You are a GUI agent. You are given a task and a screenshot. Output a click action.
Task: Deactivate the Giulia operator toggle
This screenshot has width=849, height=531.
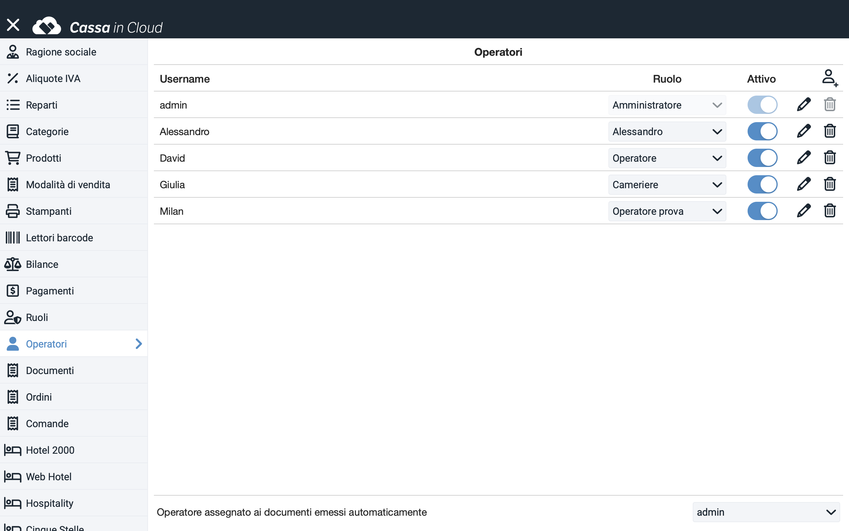tap(762, 184)
